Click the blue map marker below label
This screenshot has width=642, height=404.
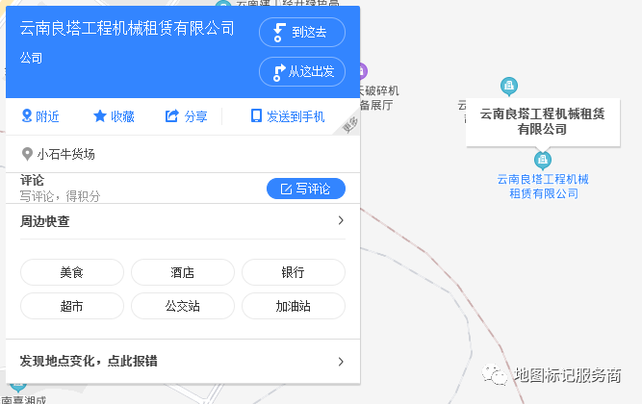click(542, 159)
